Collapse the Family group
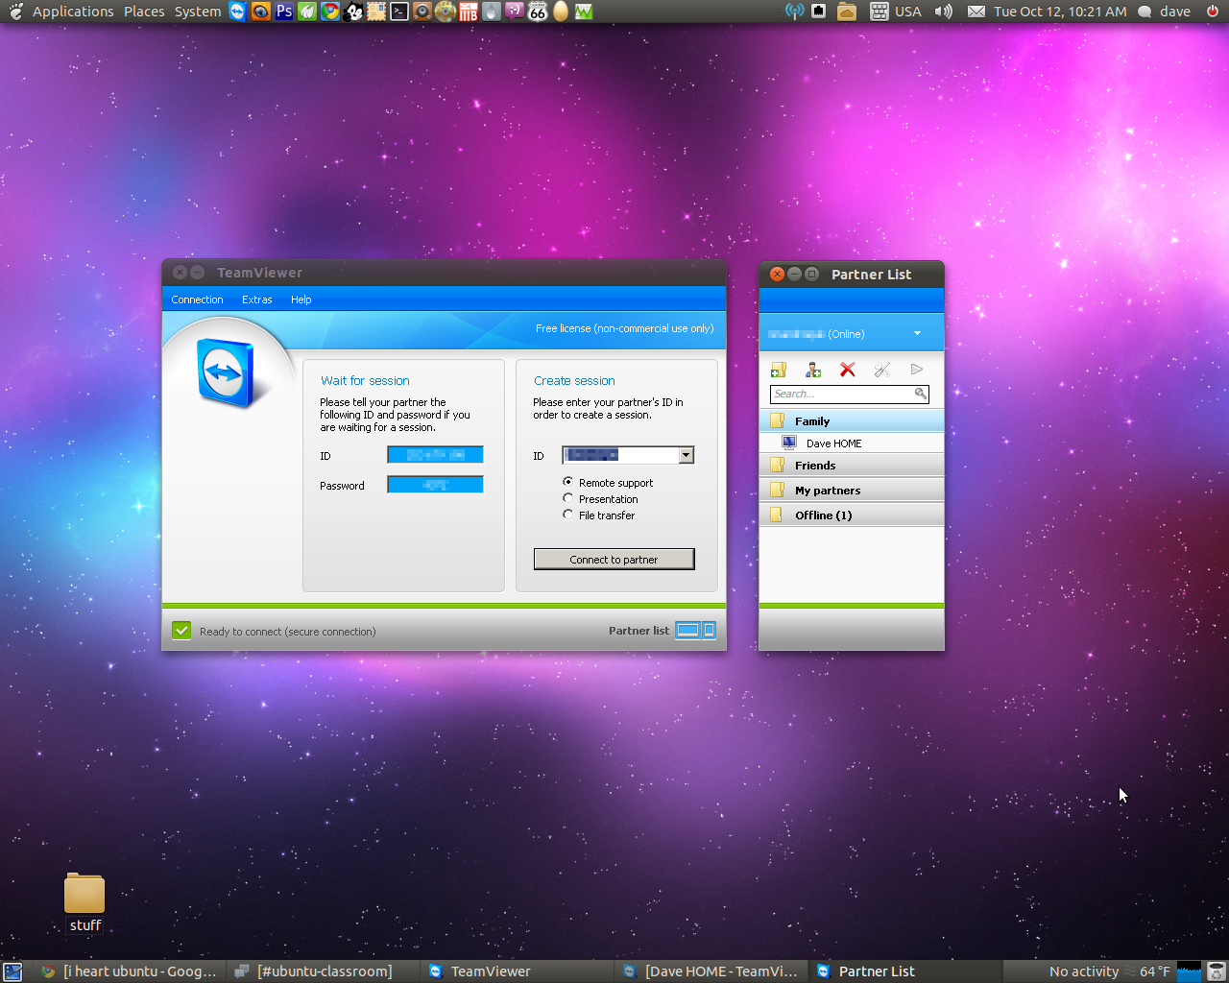 tap(851, 420)
